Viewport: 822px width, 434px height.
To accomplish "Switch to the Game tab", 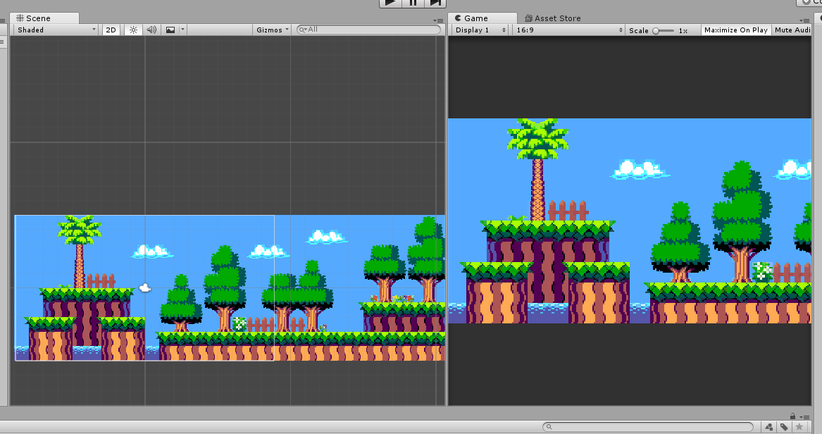I will pyautogui.click(x=482, y=18).
